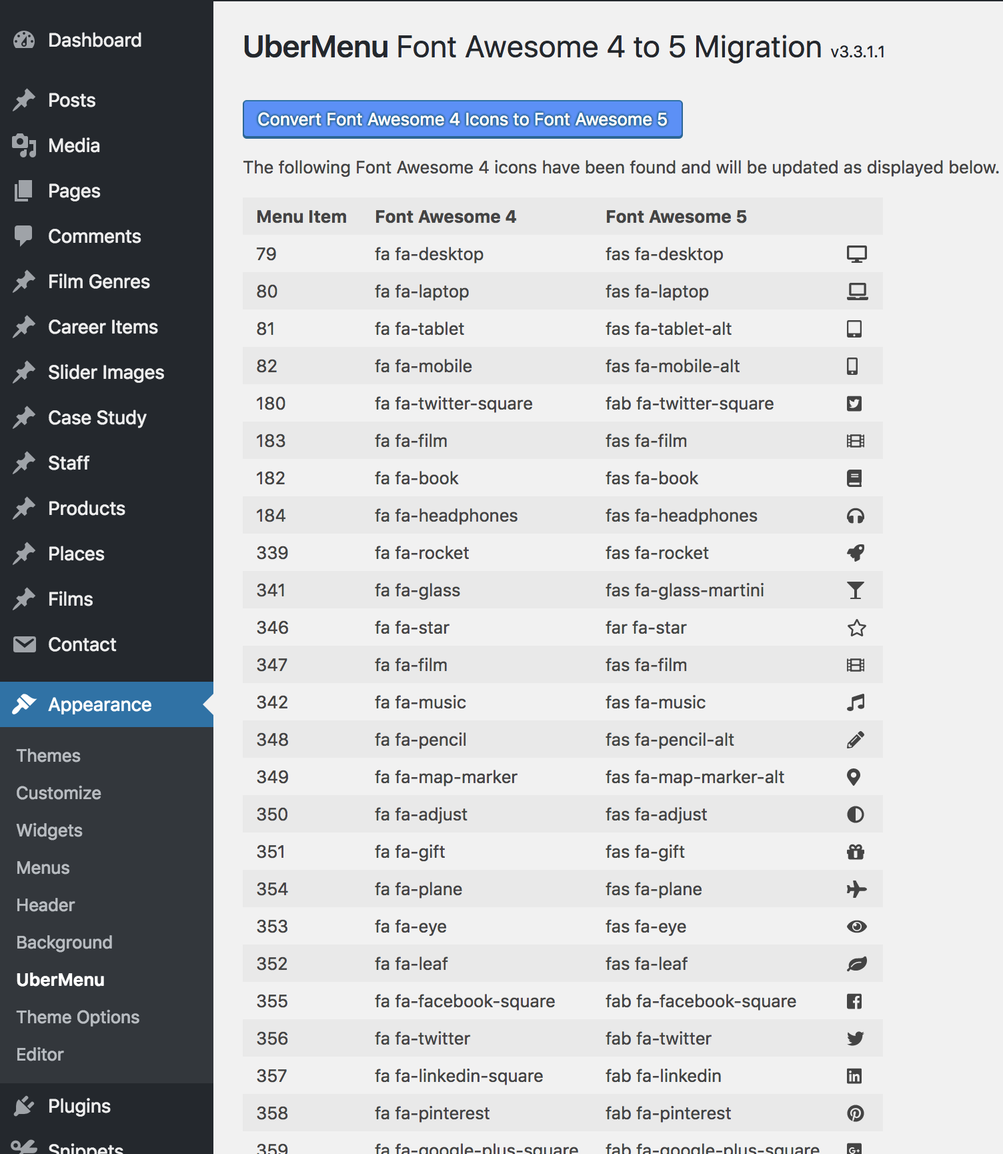This screenshot has height=1154, width=1003.
Task: Click the Twitter bird icon in row 356
Action: [x=856, y=1039]
